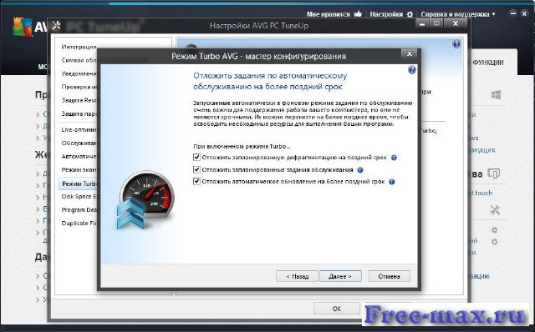Click settings window wrench title icon
The image size is (535, 332).
point(56,26)
